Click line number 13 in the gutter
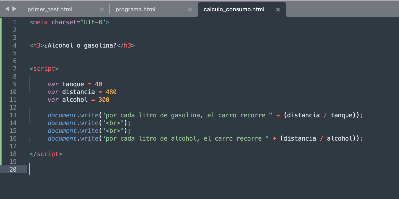Viewport: 399px width, 199px height. (13, 115)
